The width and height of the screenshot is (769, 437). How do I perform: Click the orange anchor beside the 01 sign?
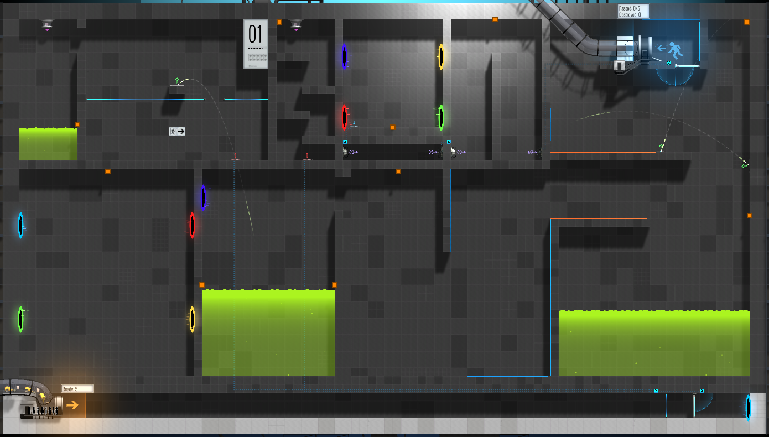[x=279, y=22]
